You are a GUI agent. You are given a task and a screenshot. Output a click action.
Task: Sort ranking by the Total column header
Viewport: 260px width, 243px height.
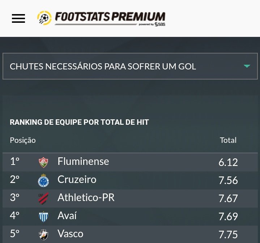coord(228,140)
